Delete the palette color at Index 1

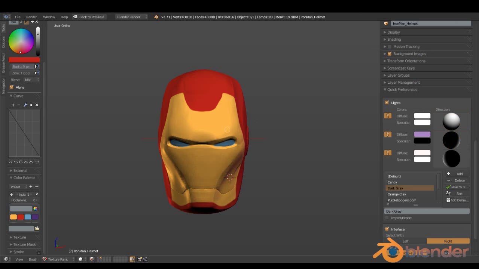coord(37,194)
